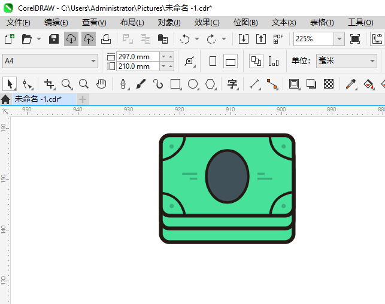
Task: Expand the A4 page size dropdown
Action: pos(93,61)
